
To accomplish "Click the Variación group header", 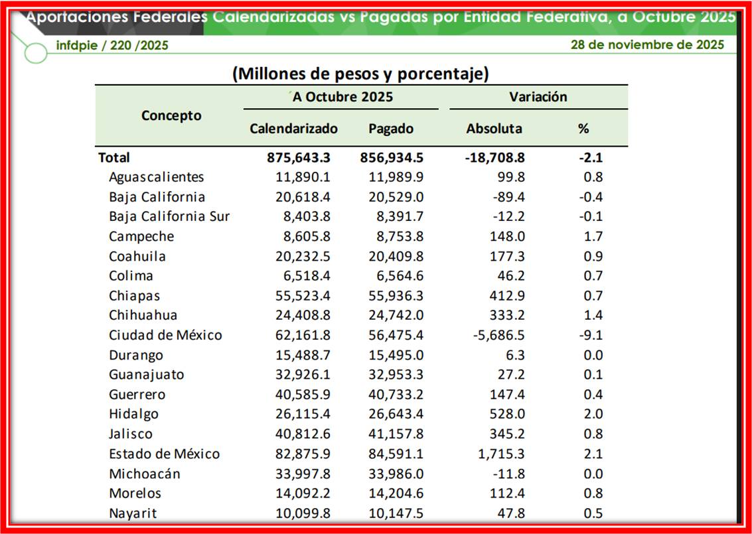I will point(538,97).
